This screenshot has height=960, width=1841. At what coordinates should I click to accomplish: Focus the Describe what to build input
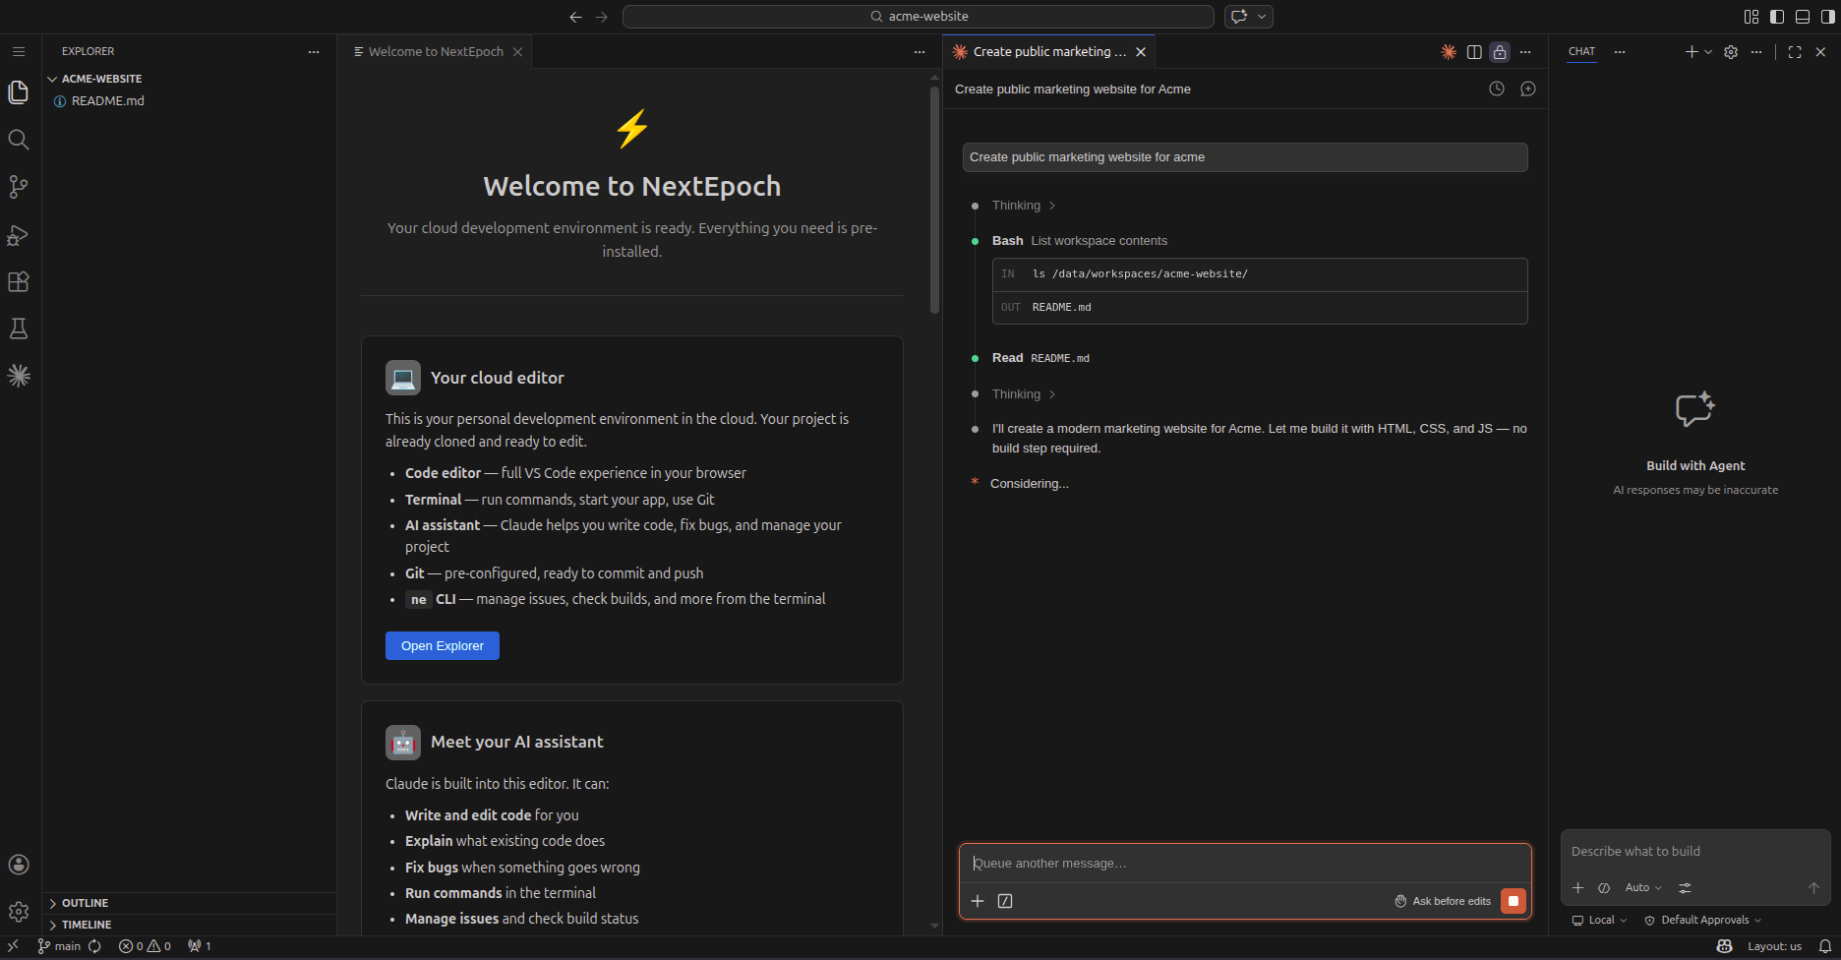click(x=1695, y=852)
